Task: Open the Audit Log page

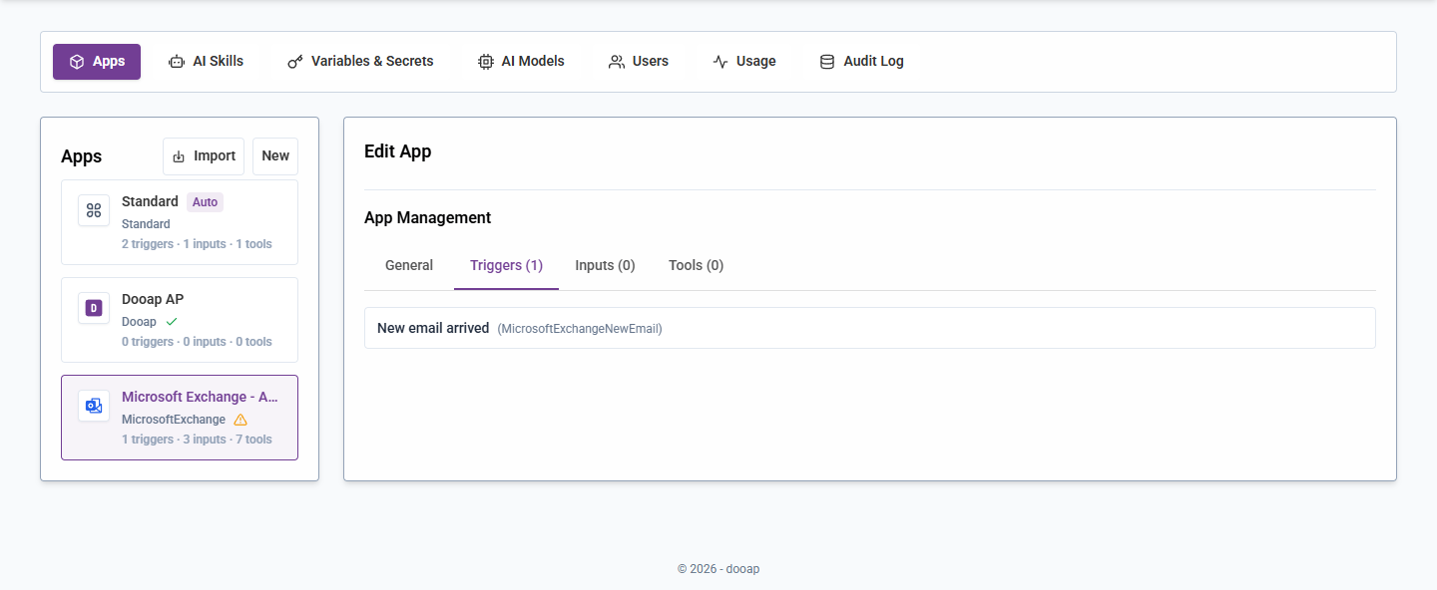Action: (x=862, y=62)
